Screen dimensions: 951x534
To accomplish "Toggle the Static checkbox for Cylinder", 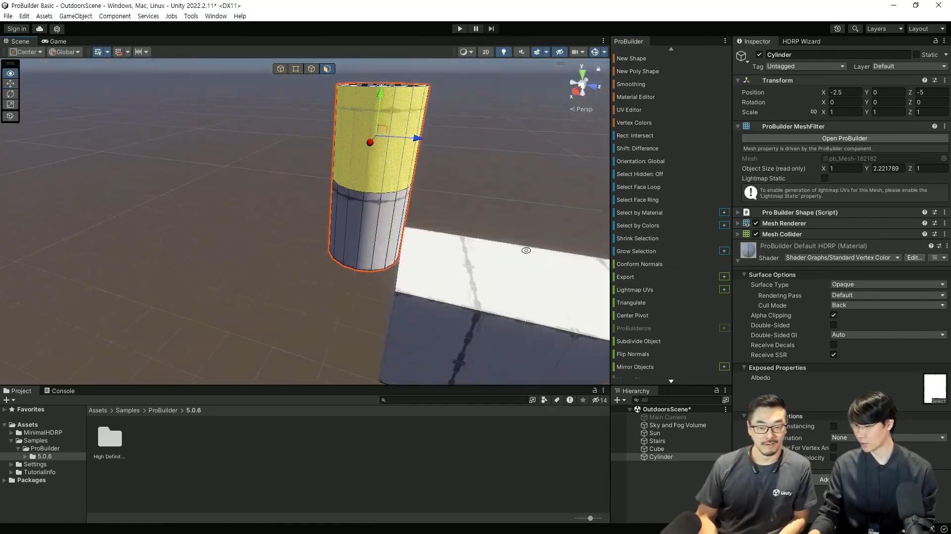I will point(916,55).
